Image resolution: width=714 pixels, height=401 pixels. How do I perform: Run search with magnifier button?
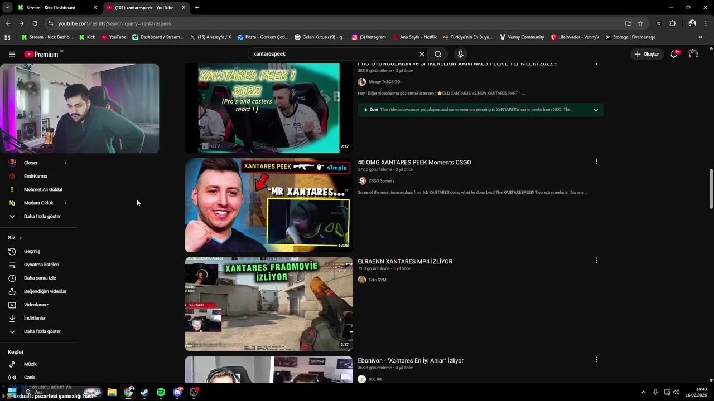click(438, 54)
